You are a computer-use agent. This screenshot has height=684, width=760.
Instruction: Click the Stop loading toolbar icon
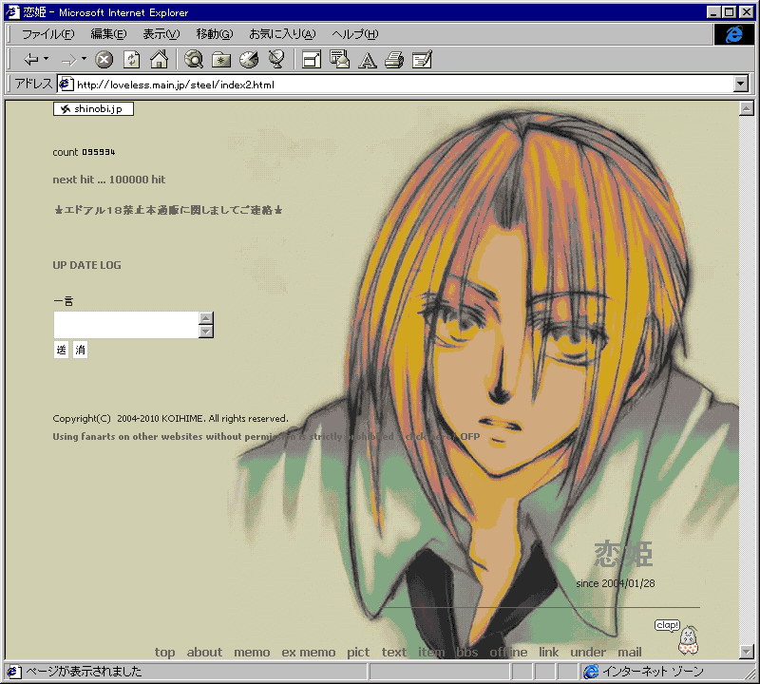click(x=104, y=60)
